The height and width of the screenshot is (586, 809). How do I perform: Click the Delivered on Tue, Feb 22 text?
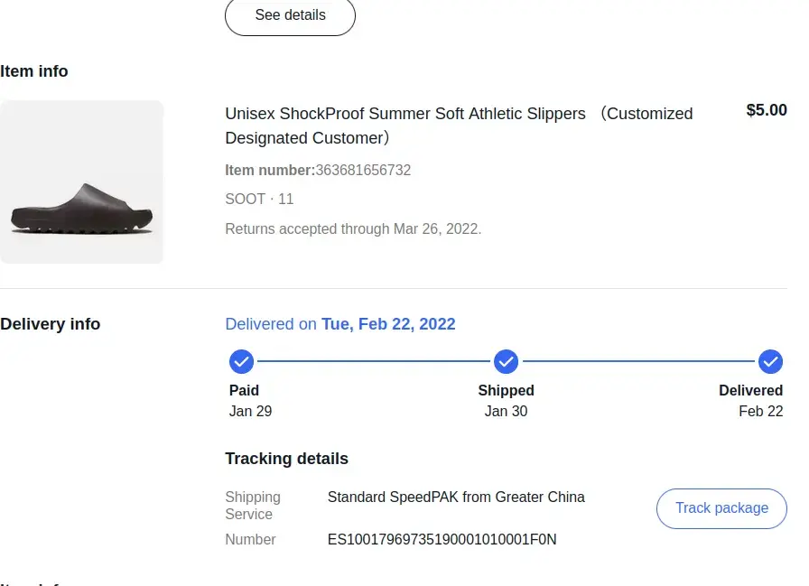[339, 324]
